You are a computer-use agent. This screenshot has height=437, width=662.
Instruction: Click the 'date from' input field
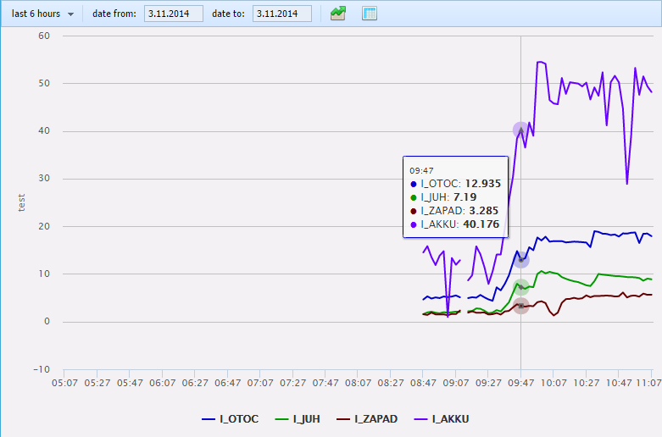click(174, 14)
